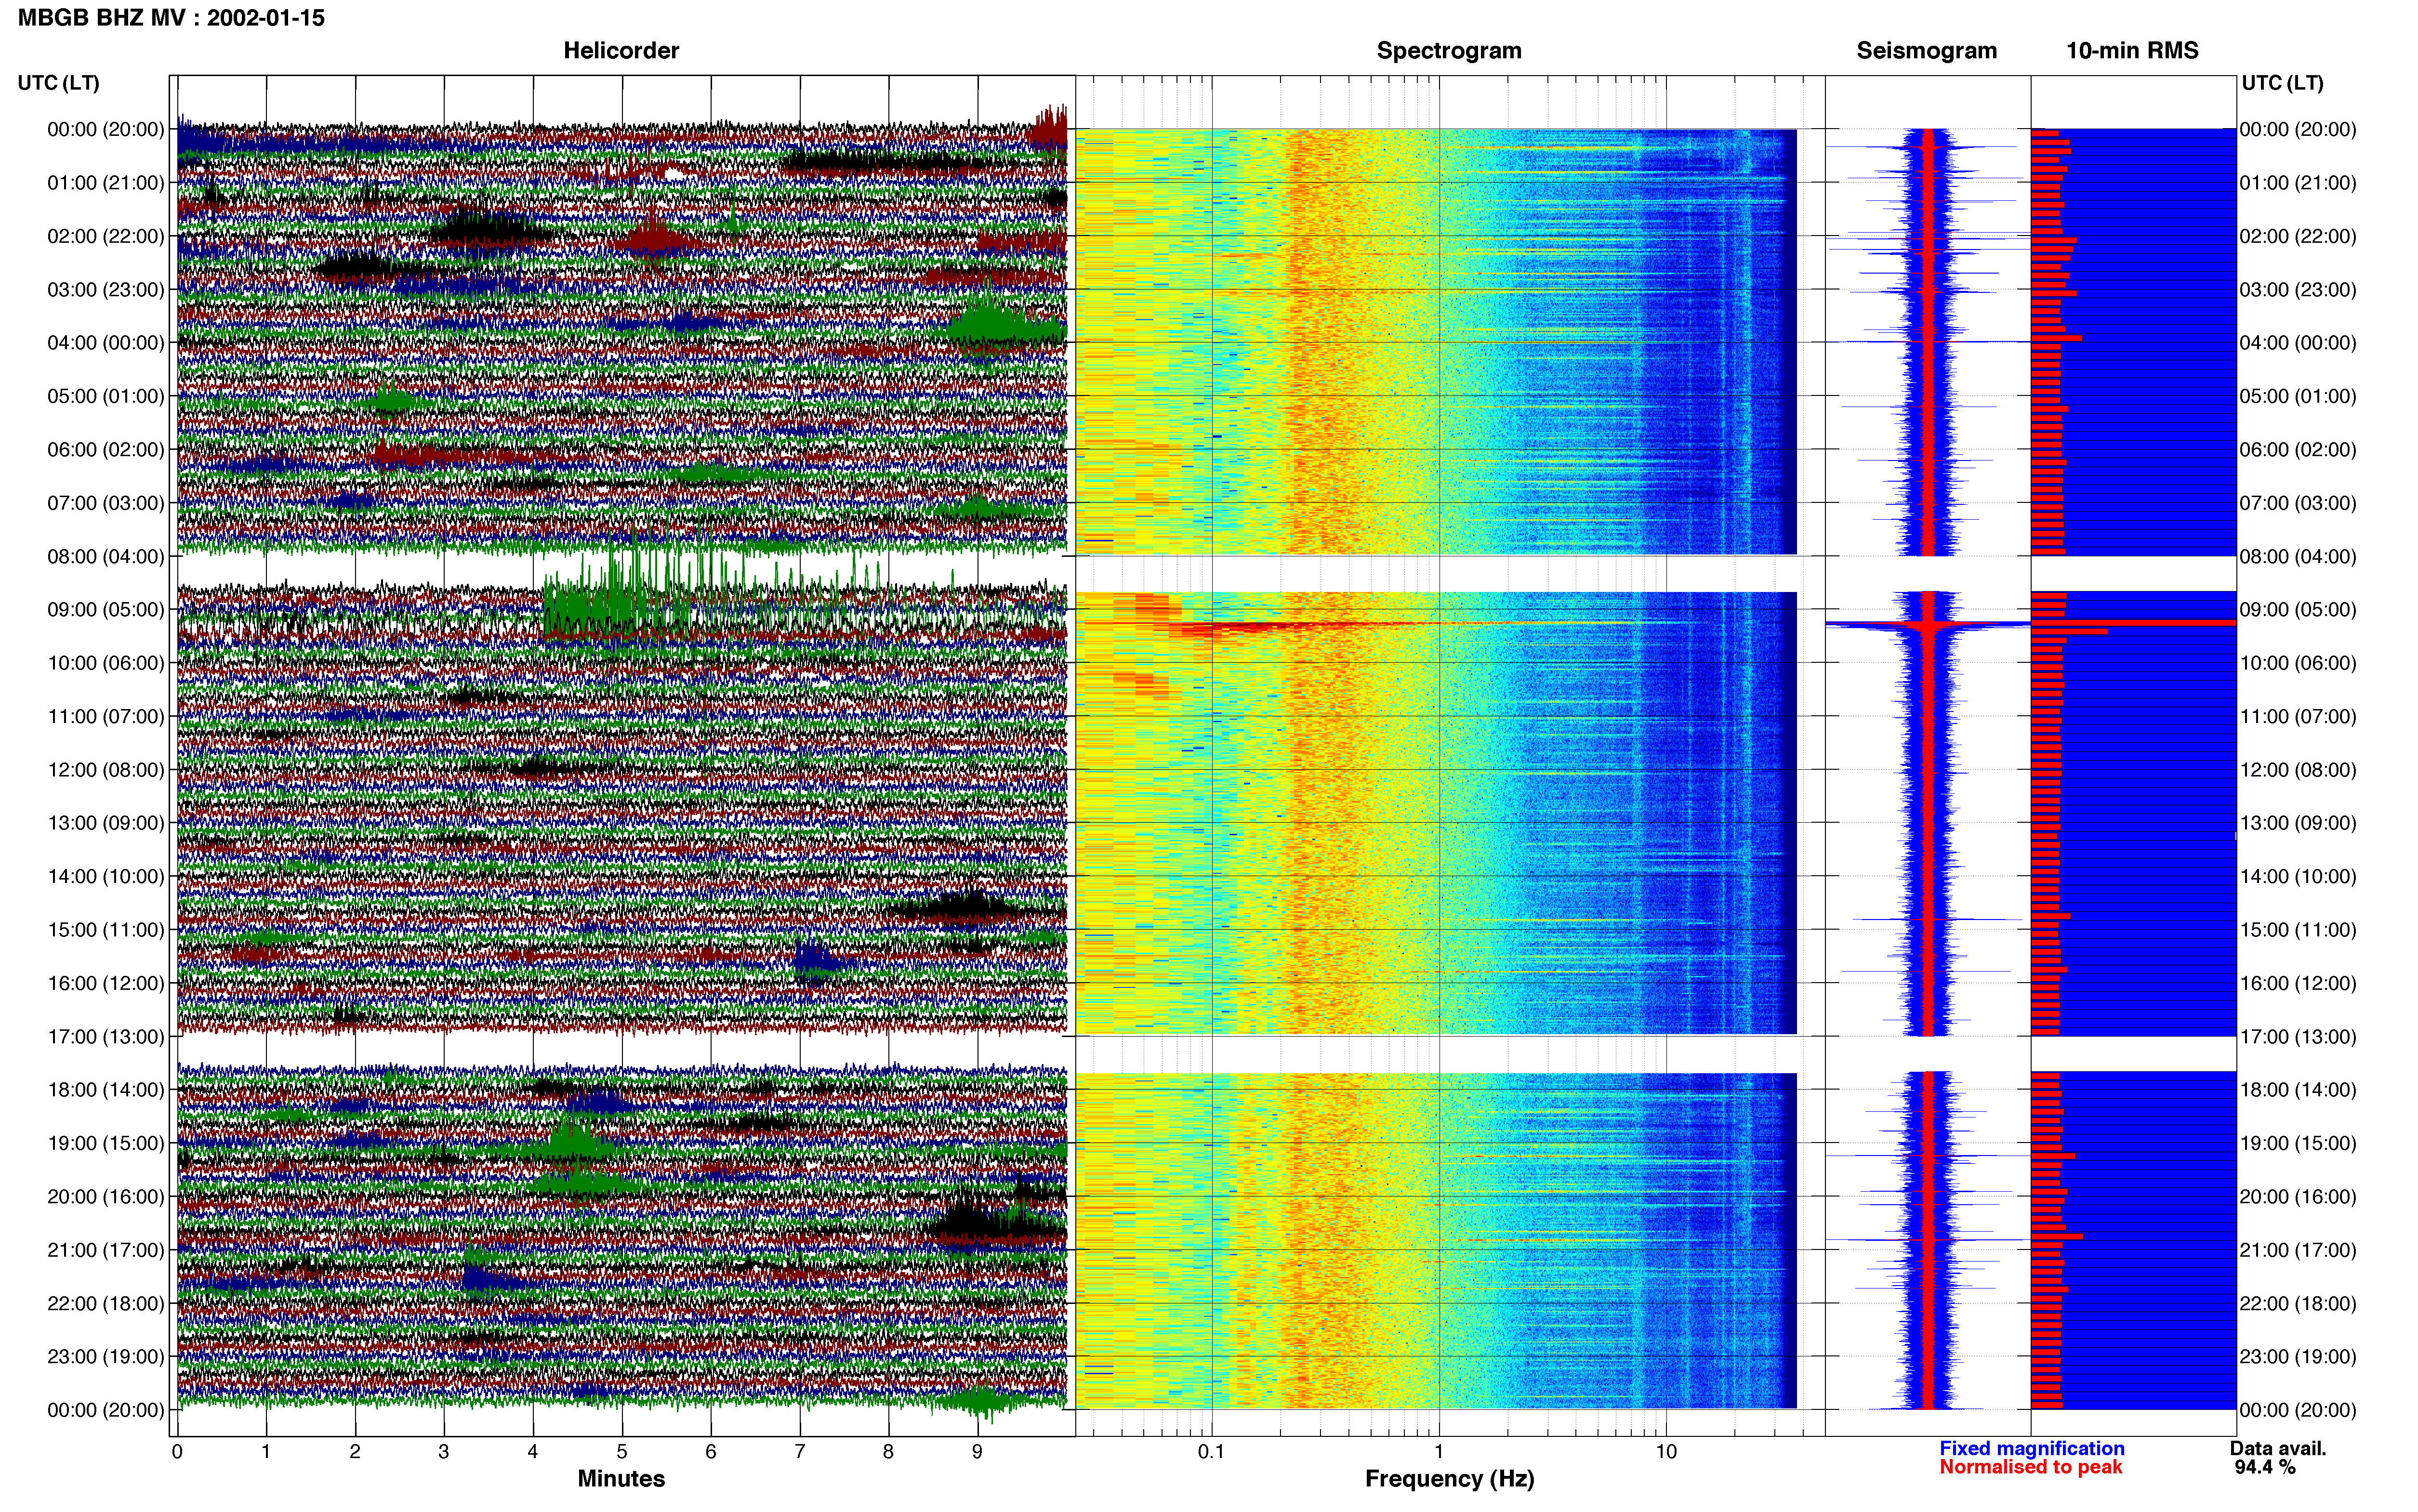The width and height of the screenshot is (2418, 1512).
Task: Click '09:00 (05:00)' beside the 10-min RMS panel
Action: tap(2298, 609)
